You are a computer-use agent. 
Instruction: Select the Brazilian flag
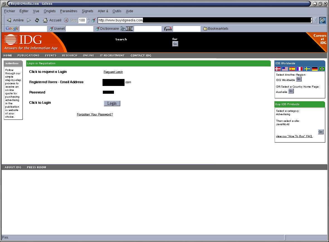pos(322,69)
